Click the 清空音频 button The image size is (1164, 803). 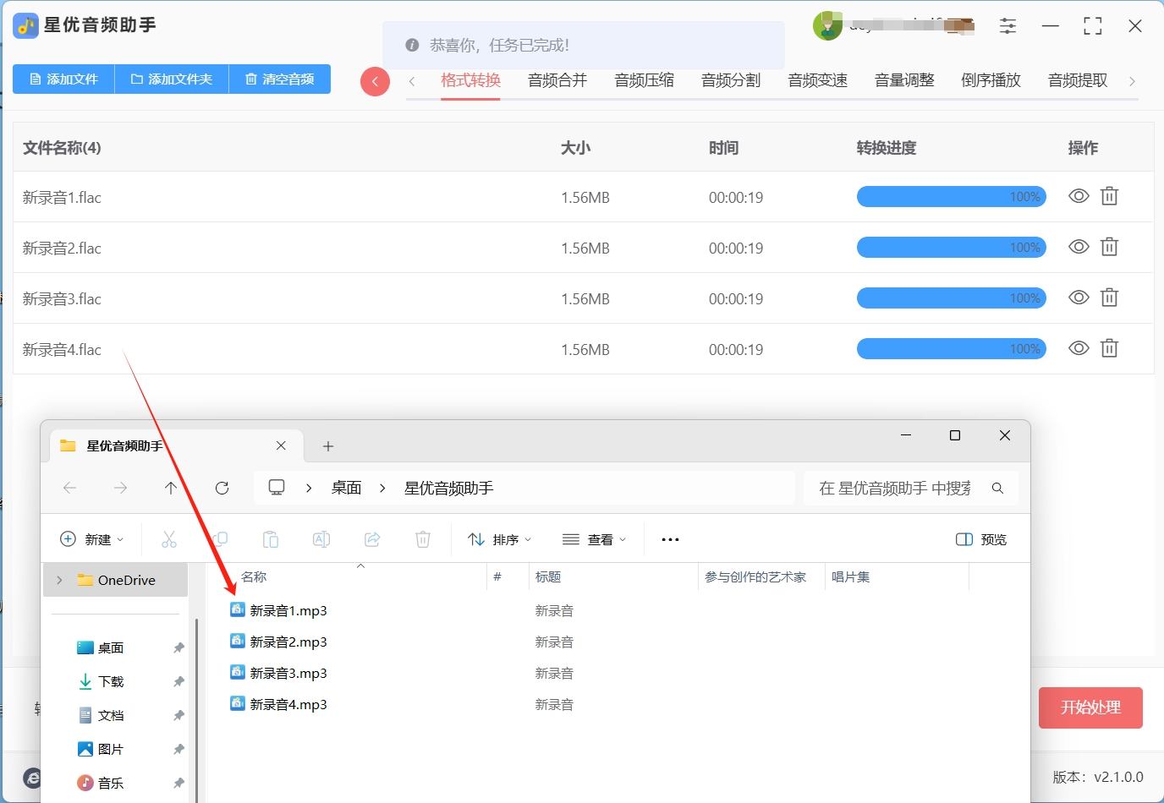(x=280, y=79)
